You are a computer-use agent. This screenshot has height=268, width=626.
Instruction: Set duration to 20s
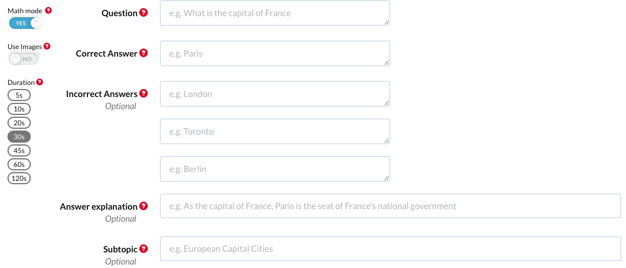19,123
